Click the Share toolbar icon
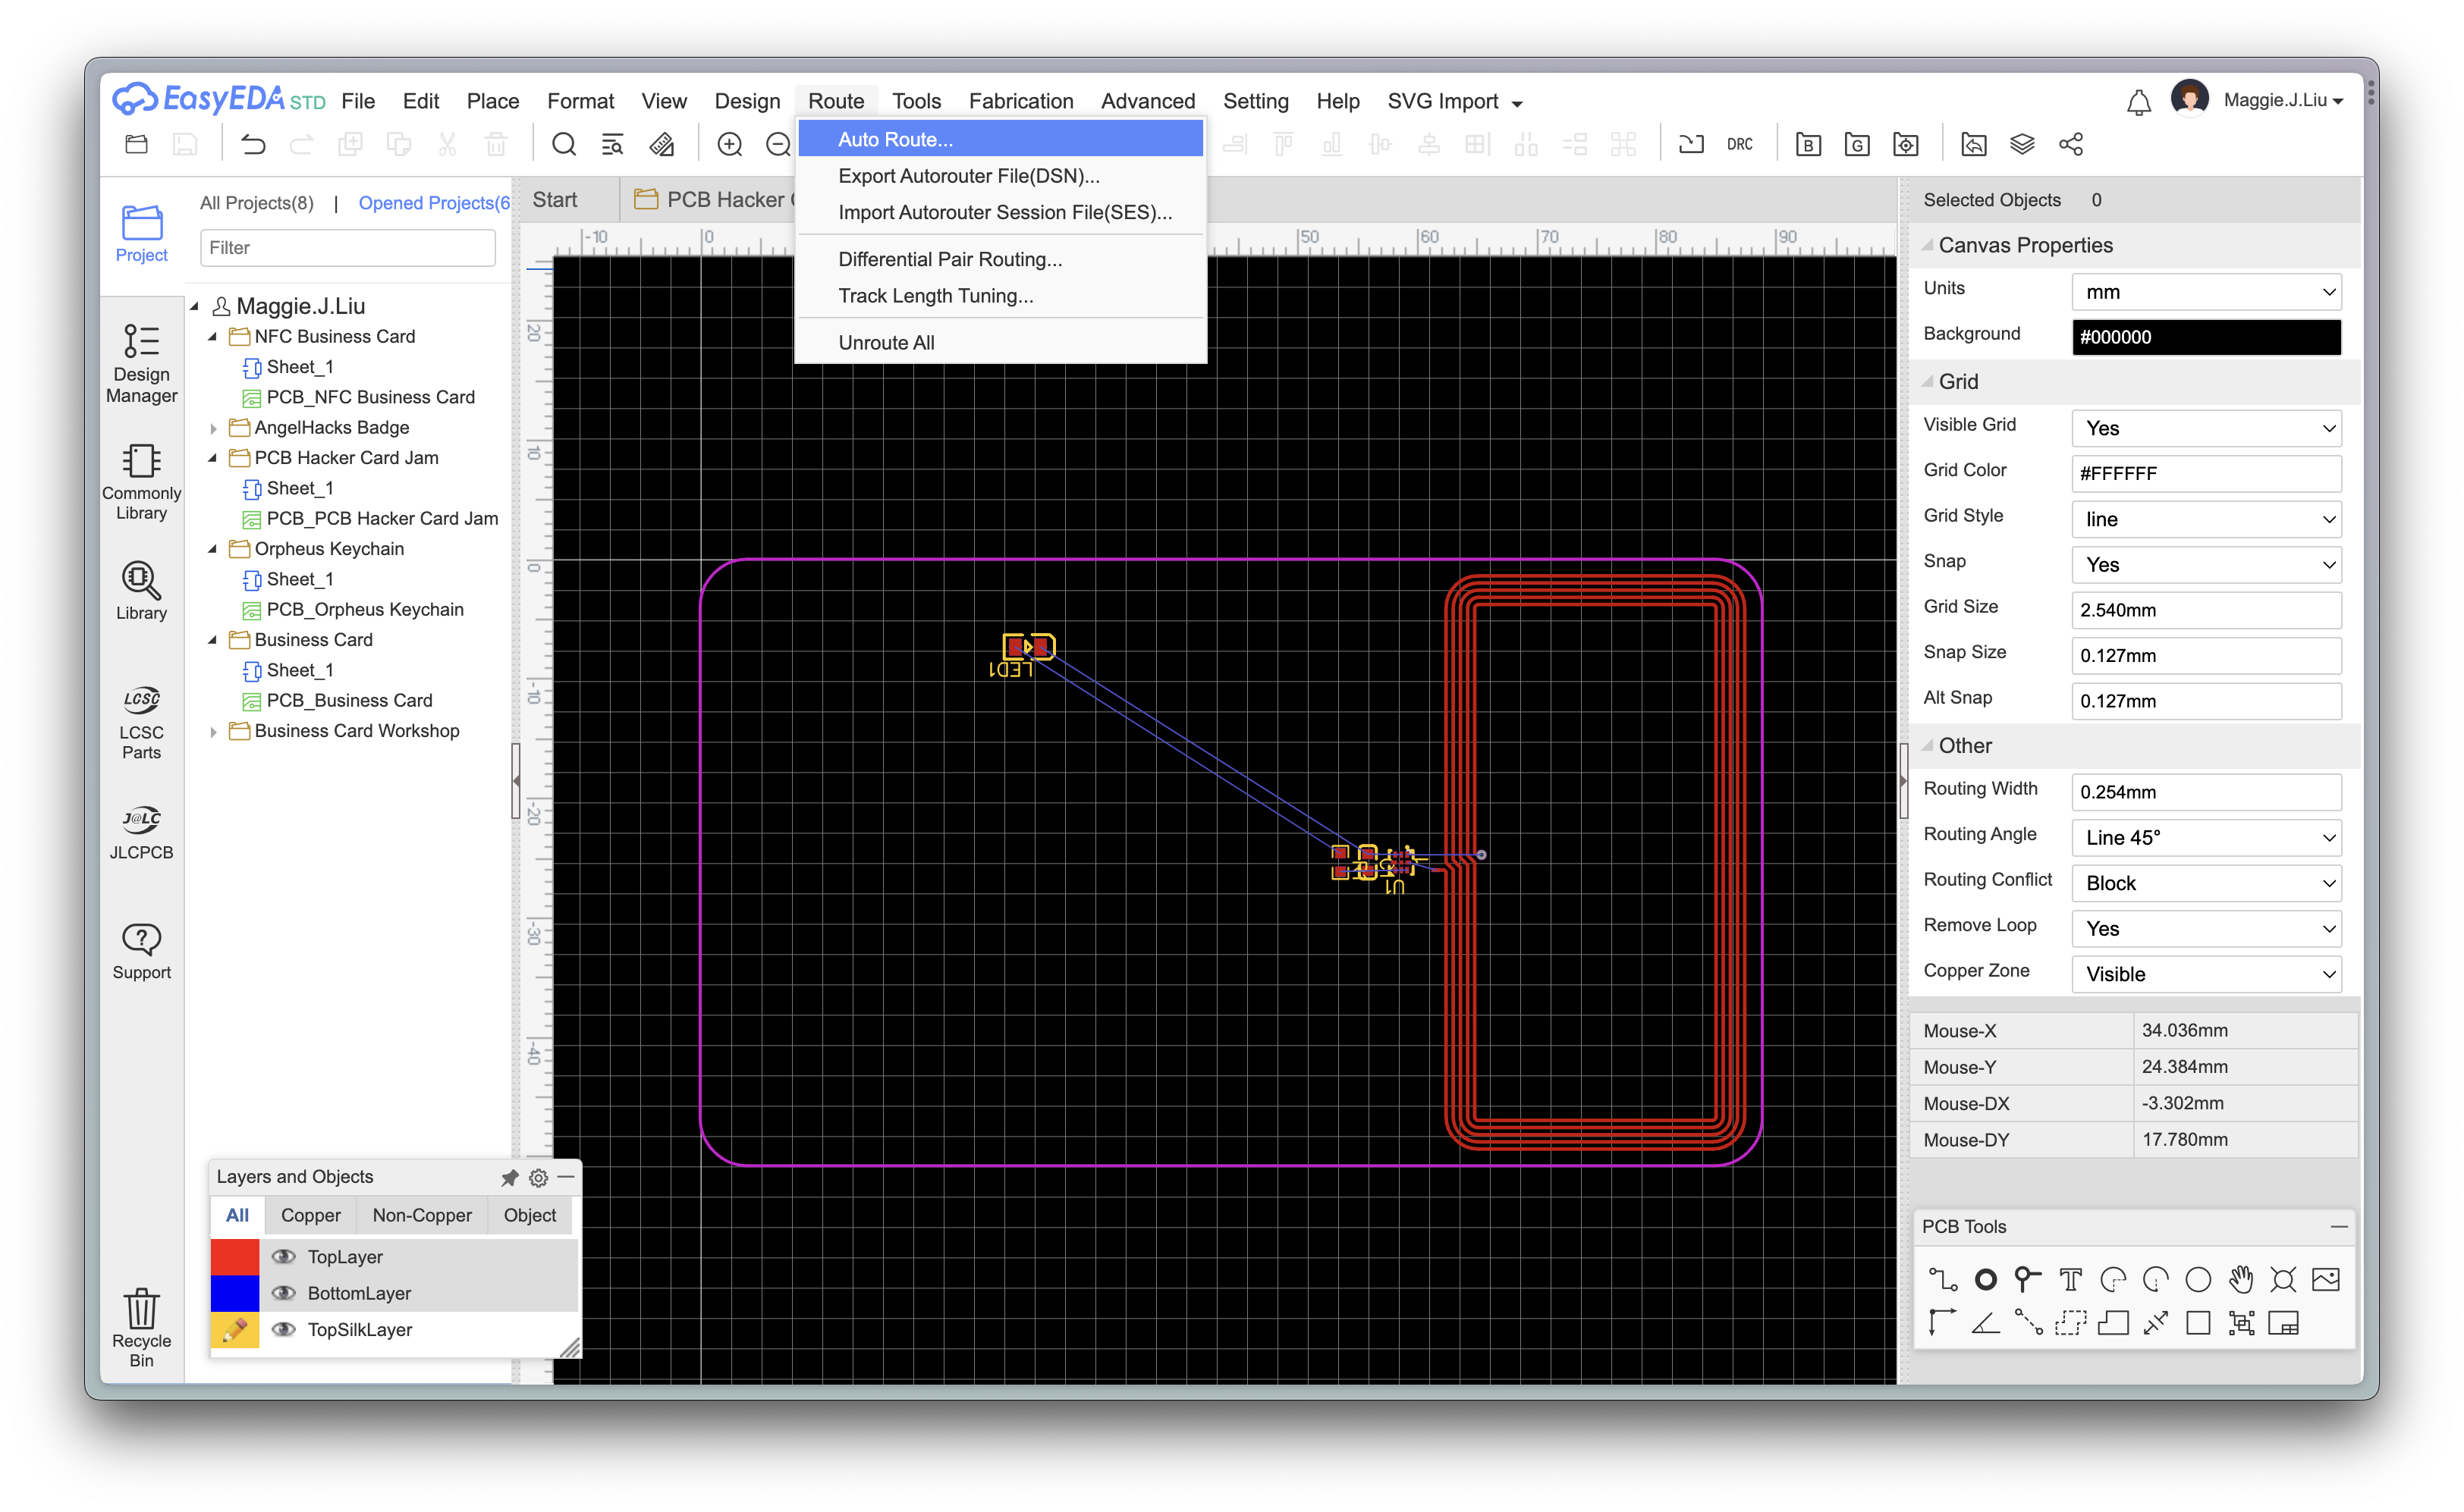The height and width of the screenshot is (1512, 2464). point(2071,144)
